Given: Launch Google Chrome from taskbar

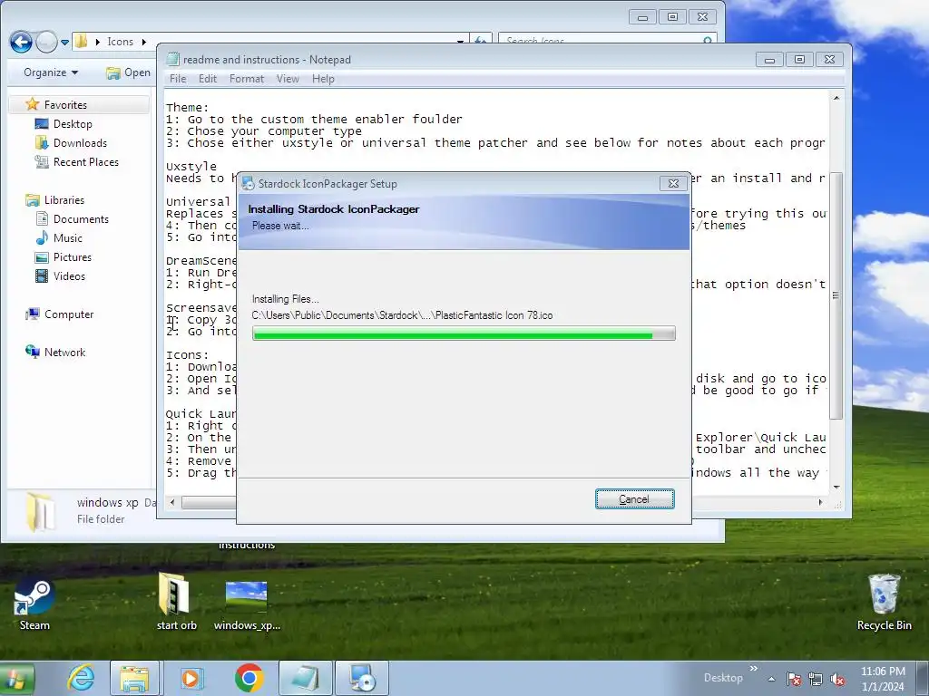Looking at the screenshot, I should coord(249,678).
